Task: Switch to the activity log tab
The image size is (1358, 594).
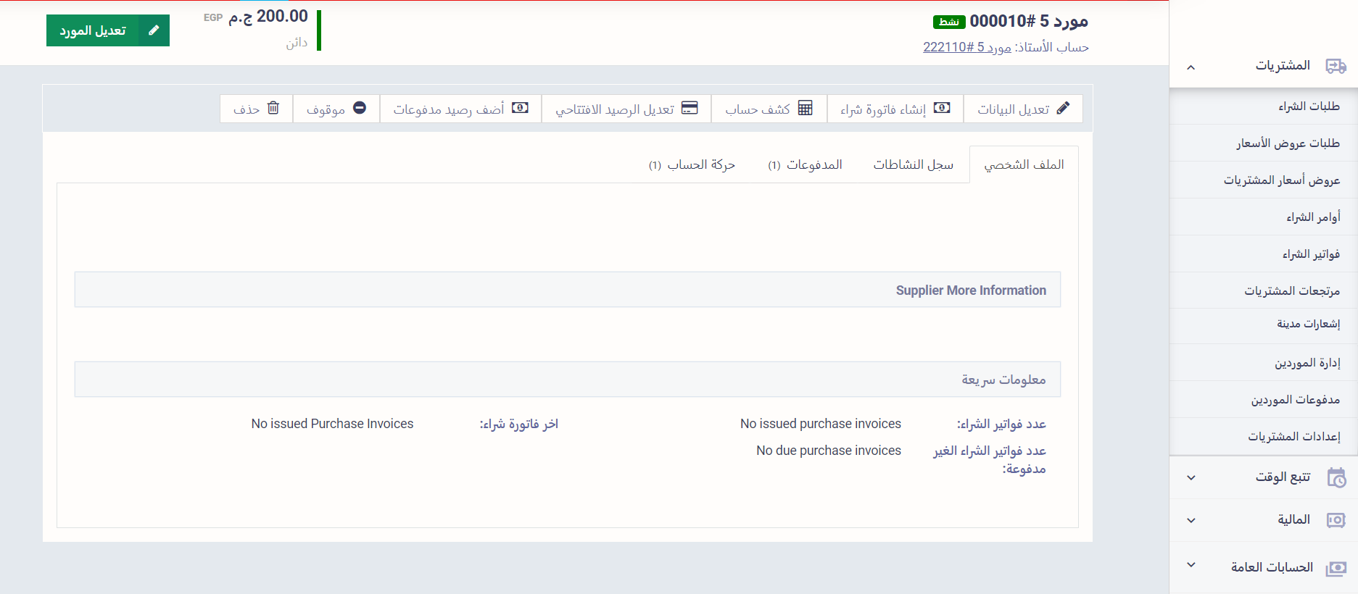Action: [x=913, y=165]
